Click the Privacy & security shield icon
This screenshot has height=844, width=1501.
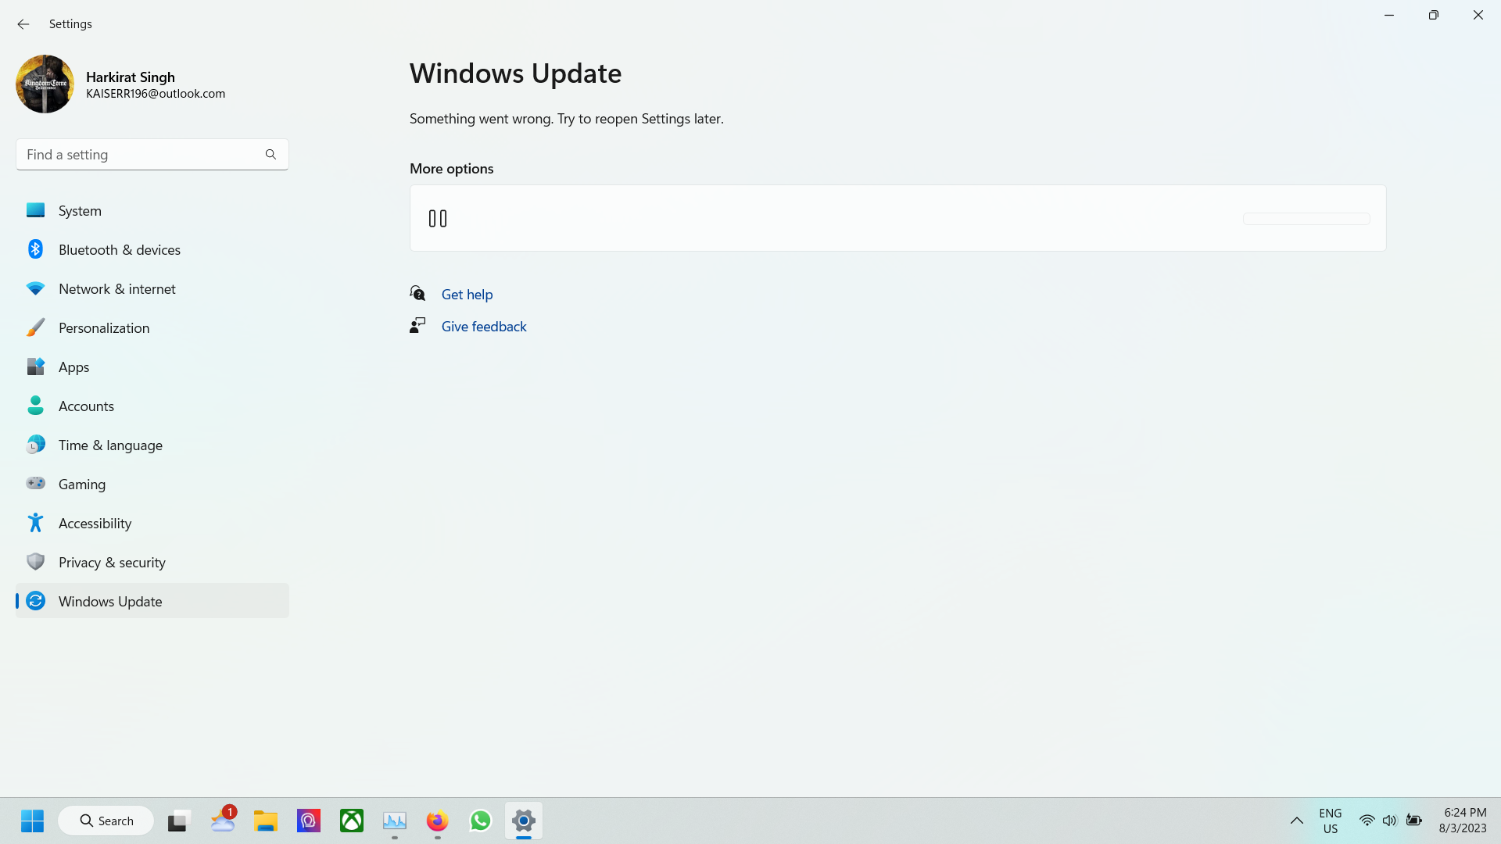coord(35,562)
